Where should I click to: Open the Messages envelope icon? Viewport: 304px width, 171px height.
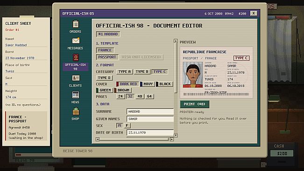[76, 41]
